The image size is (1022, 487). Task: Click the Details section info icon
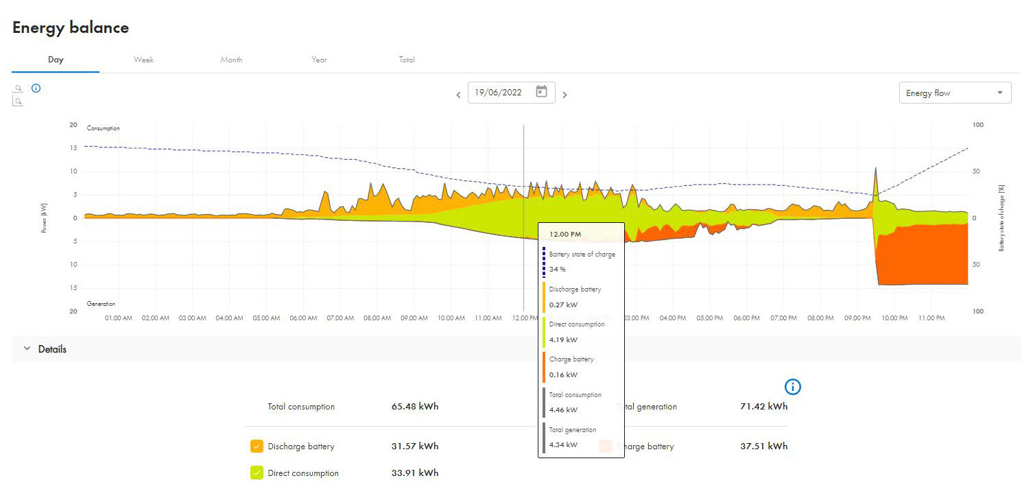[x=793, y=387]
